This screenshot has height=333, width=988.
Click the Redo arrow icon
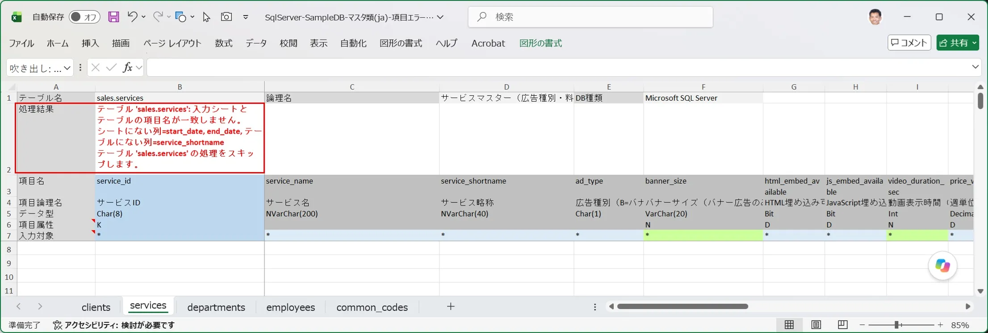coord(157,16)
